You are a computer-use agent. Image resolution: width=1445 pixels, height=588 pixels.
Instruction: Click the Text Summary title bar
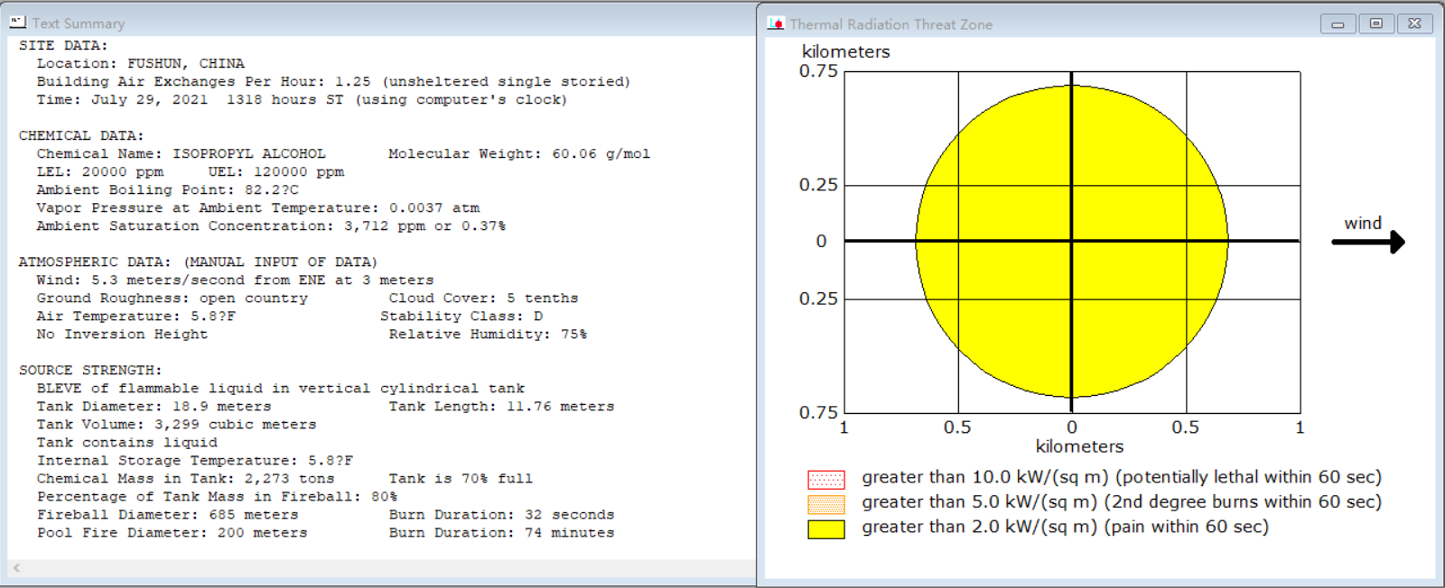pos(379,23)
